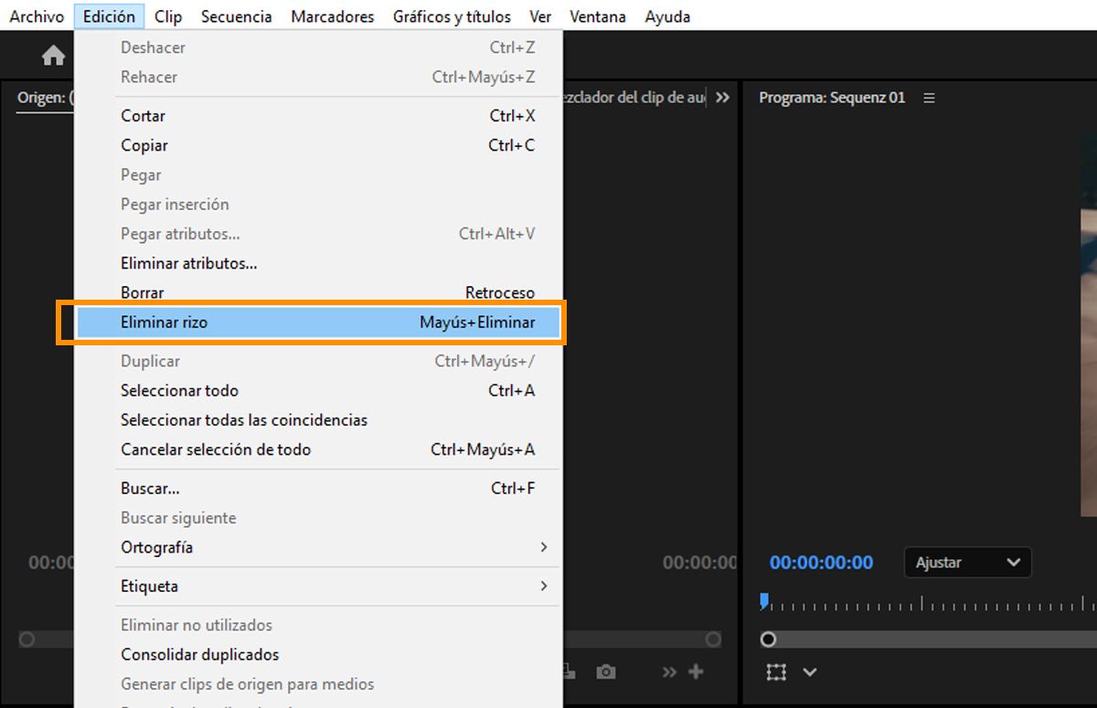
Task: Switch to the Origen panel tab
Action: click(45, 98)
